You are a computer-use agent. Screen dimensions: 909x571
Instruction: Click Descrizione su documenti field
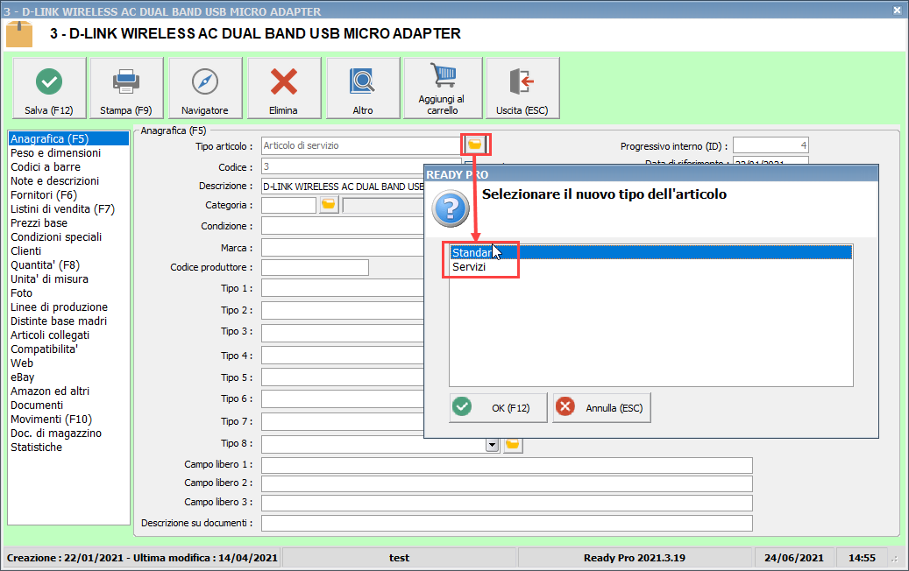(507, 523)
